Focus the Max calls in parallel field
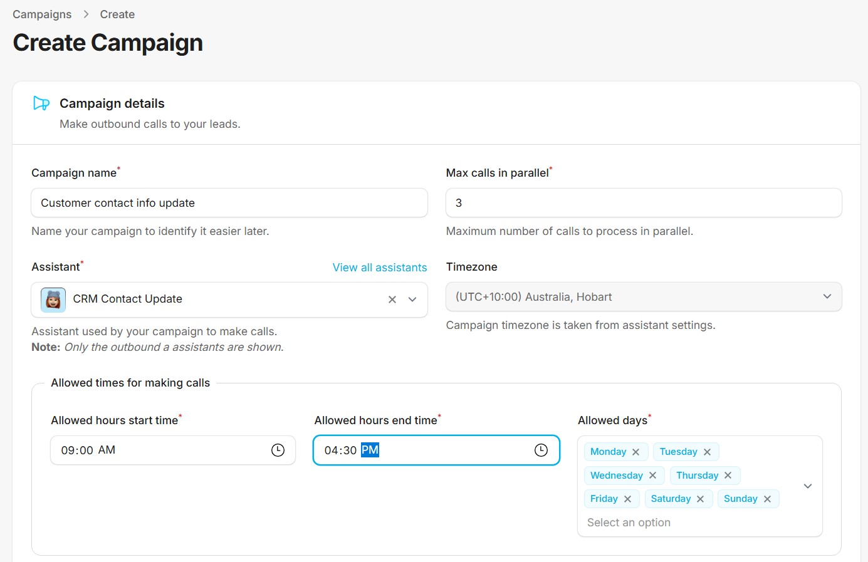This screenshot has width=868, height=562. coord(643,203)
